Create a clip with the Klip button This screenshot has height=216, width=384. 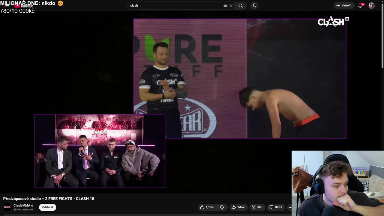(x=257, y=207)
